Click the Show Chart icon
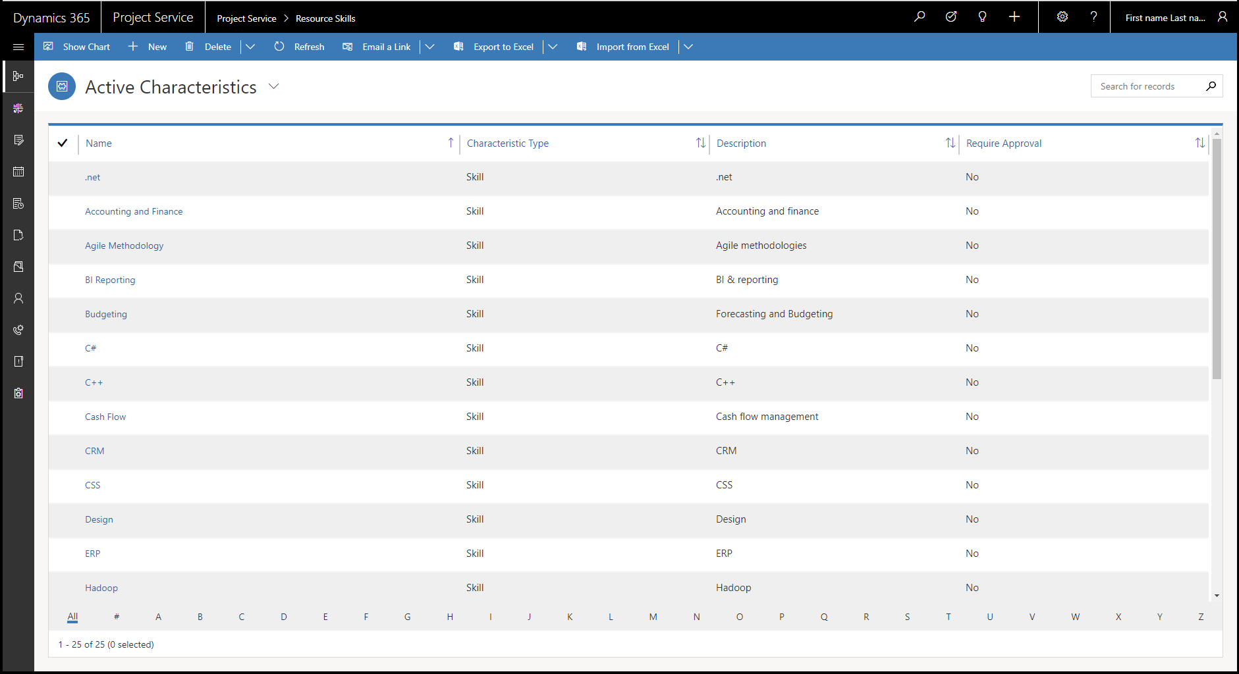The width and height of the screenshot is (1239, 674). (x=49, y=47)
